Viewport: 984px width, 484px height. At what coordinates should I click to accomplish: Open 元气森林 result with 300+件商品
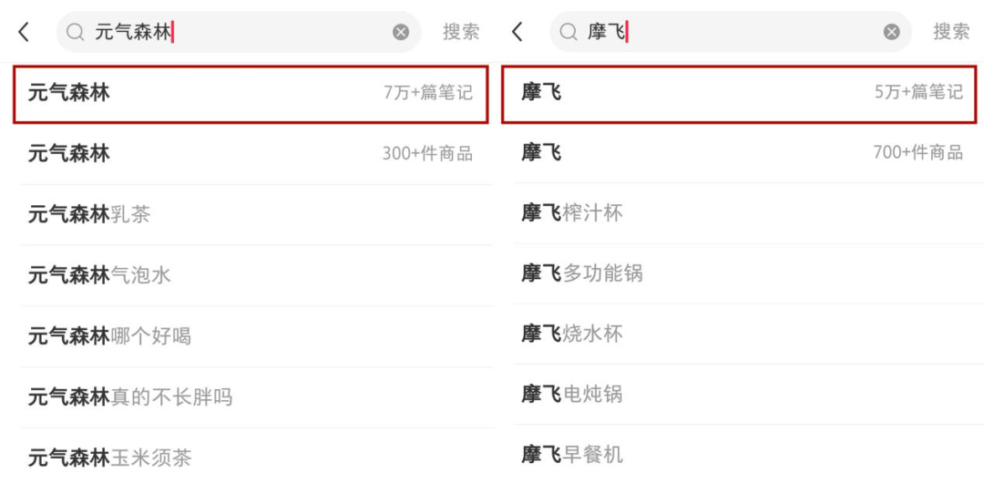[251, 154]
